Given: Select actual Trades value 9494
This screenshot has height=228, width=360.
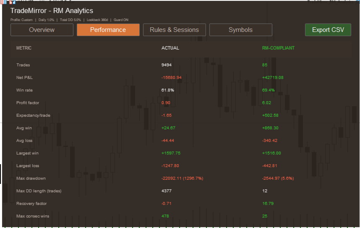Looking at the screenshot, I should 167,65.
